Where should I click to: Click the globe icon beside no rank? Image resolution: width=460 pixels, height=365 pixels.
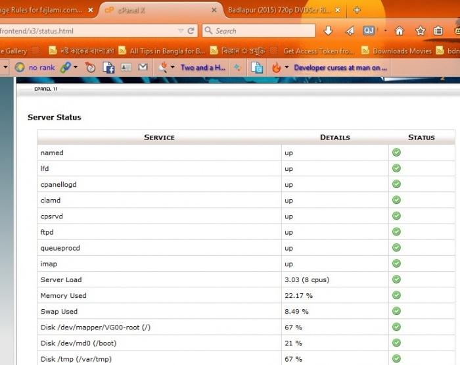coord(20,68)
